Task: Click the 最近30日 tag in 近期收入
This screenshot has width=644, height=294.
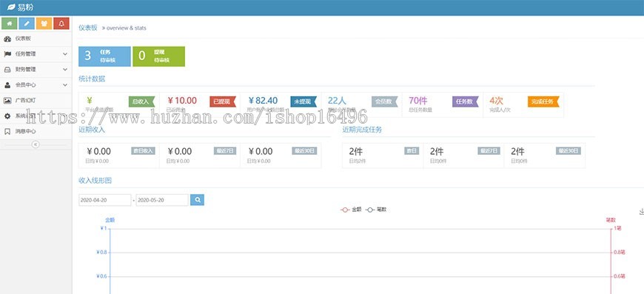Action: point(304,150)
